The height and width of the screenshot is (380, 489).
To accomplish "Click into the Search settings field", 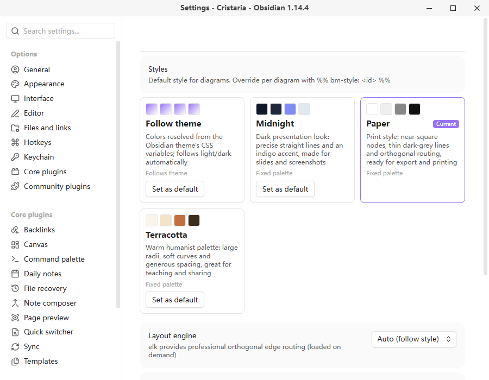I will 61,31.
